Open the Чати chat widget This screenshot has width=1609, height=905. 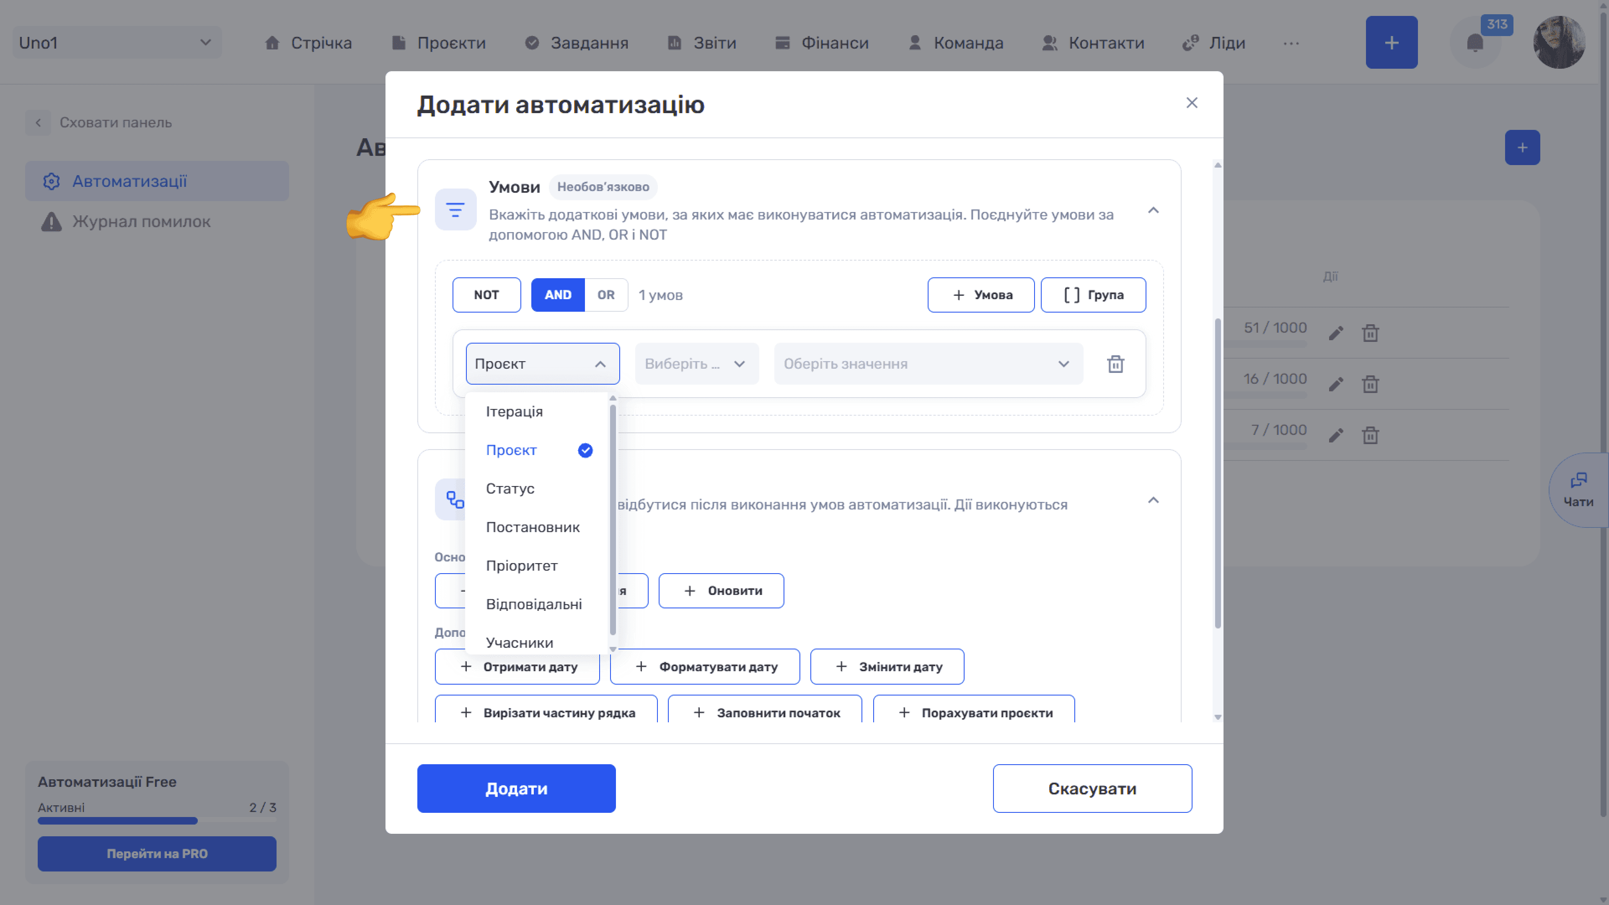[x=1578, y=490]
